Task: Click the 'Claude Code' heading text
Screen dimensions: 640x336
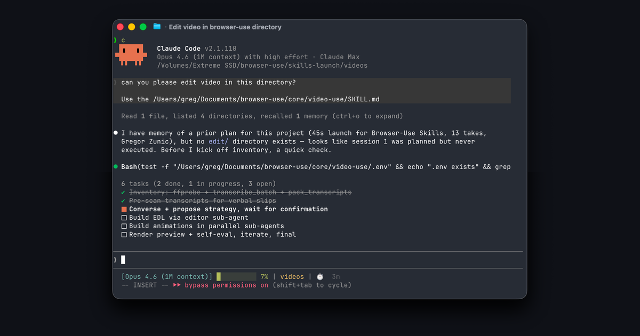Action: 179,49
